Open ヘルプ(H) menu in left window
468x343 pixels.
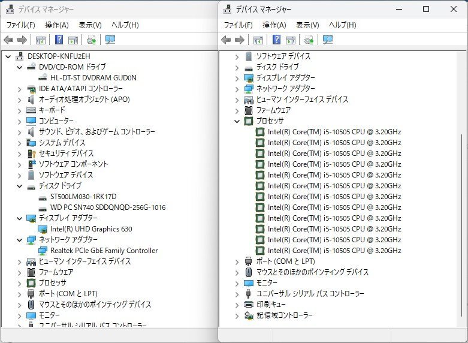click(x=125, y=25)
